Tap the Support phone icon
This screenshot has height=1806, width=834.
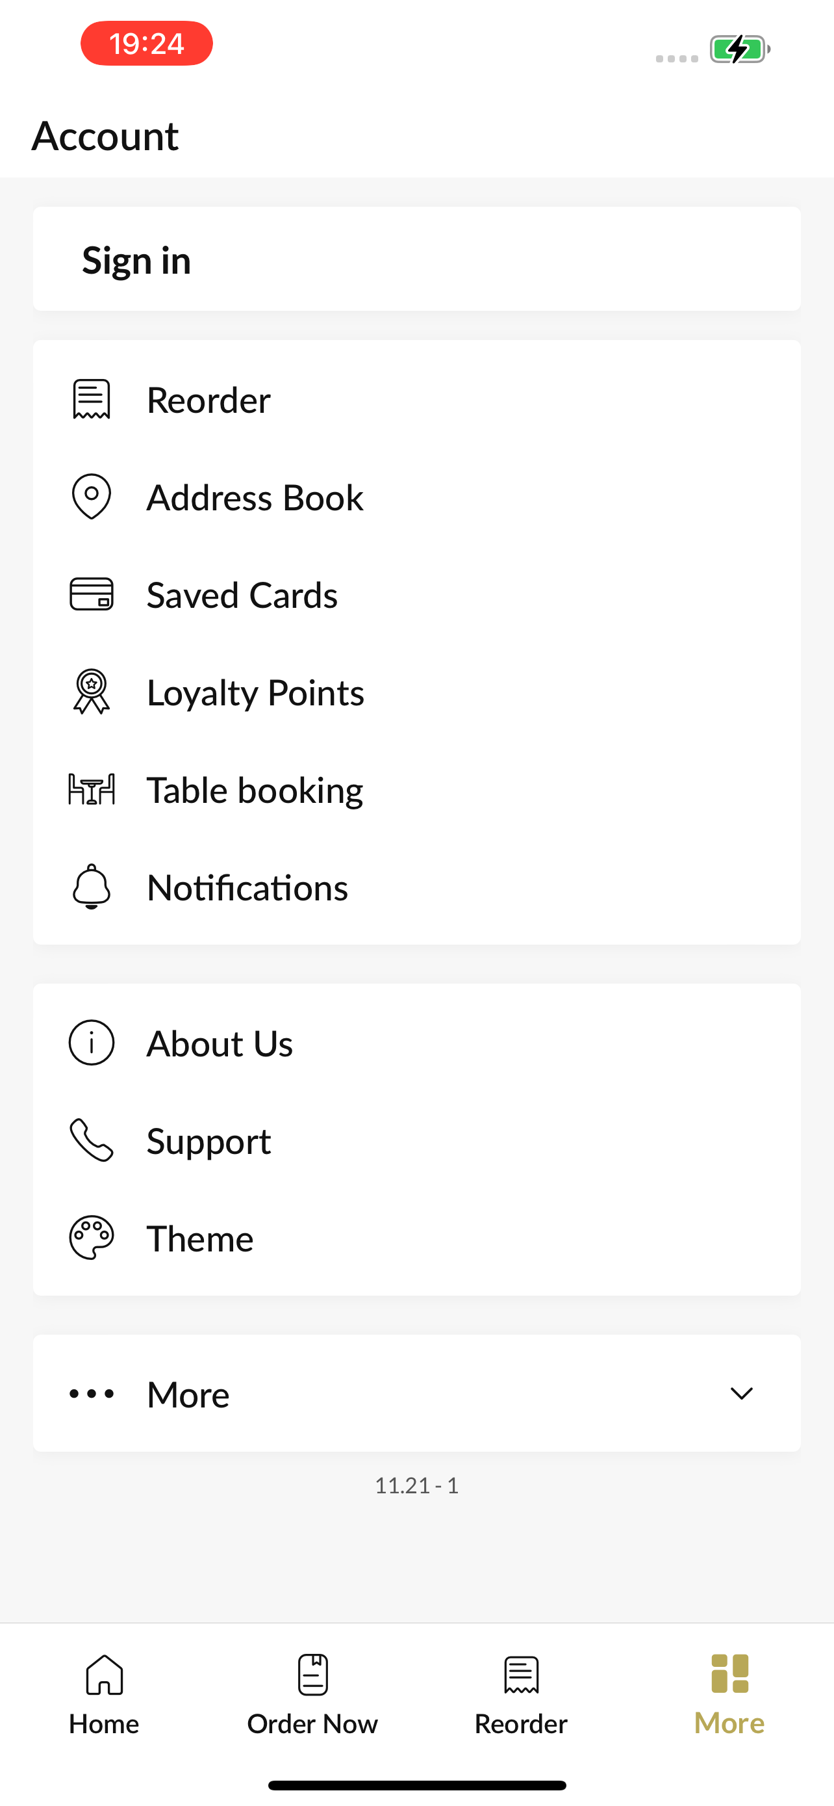92,1141
